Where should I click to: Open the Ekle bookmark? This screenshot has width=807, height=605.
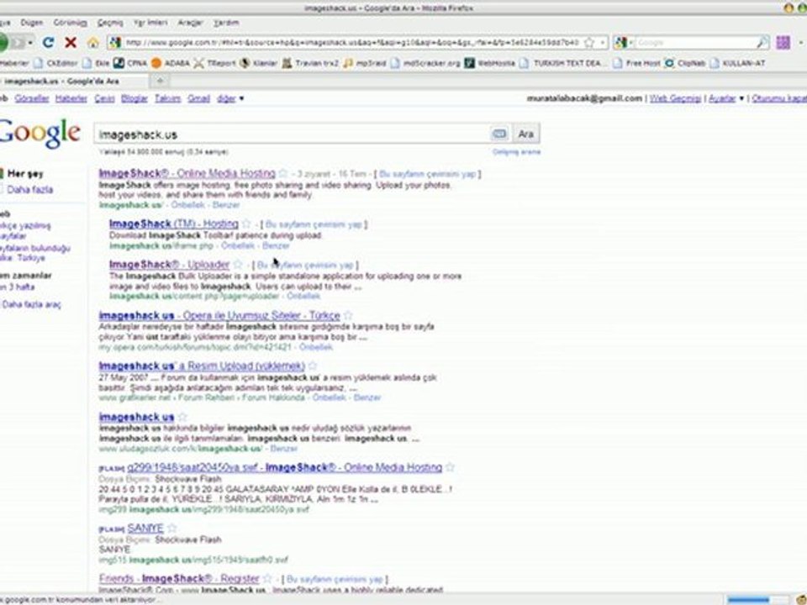pos(96,63)
